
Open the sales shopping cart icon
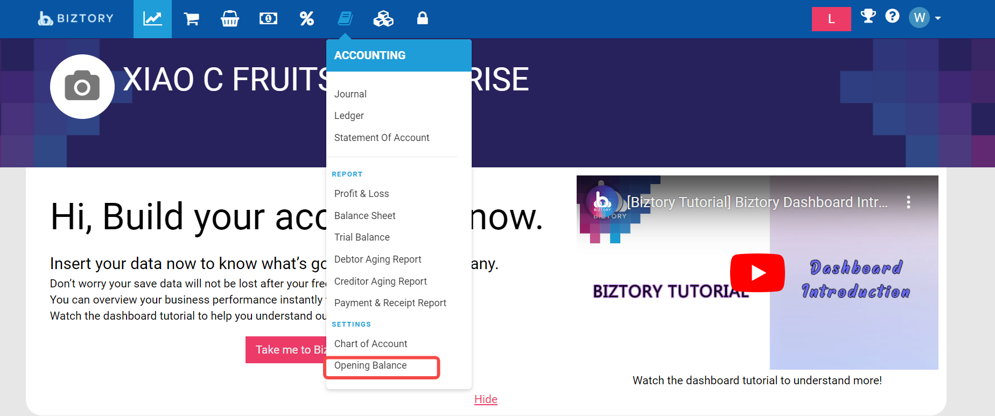pyautogui.click(x=191, y=19)
